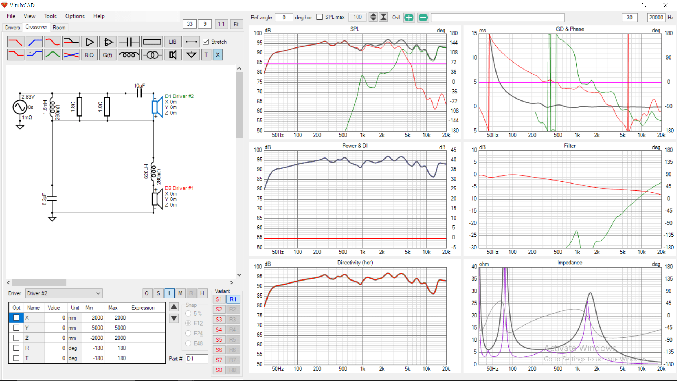The height and width of the screenshot is (381, 677).
Task: Open the Tools menu
Action: (50, 16)
